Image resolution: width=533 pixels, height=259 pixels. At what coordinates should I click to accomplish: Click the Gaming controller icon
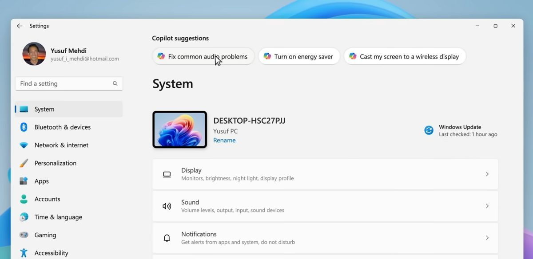click(24, 235)
